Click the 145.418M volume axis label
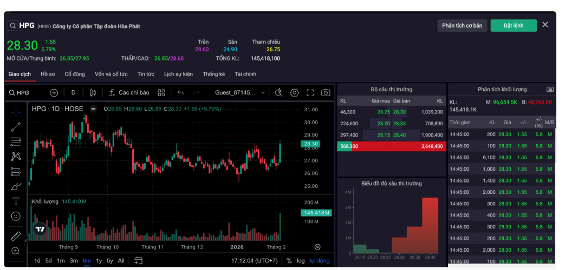This screenshot has width=565, height=270. tap(316, 213)
